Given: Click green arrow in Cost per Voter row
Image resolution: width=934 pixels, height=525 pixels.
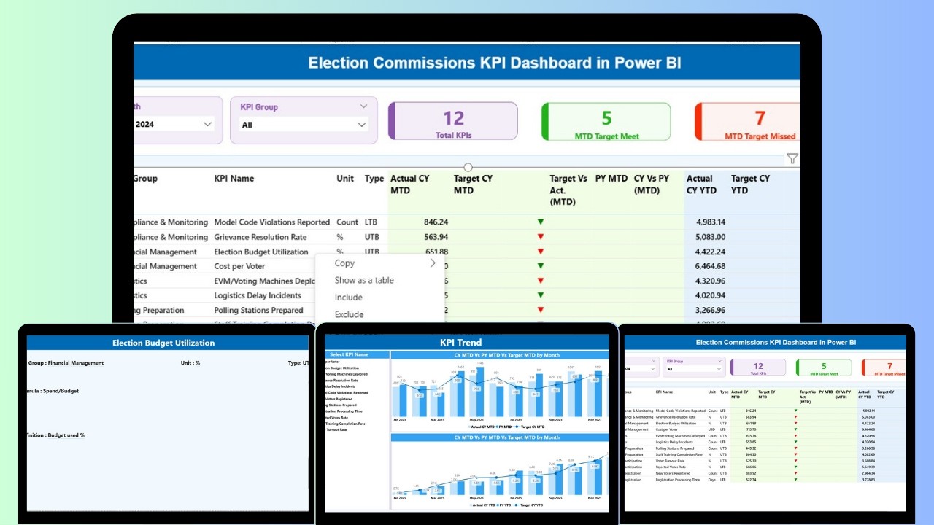Looking at the screenshot, I should 541,266.
